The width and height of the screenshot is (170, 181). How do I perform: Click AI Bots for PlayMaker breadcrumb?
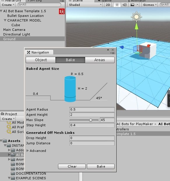tap(135, 124)
